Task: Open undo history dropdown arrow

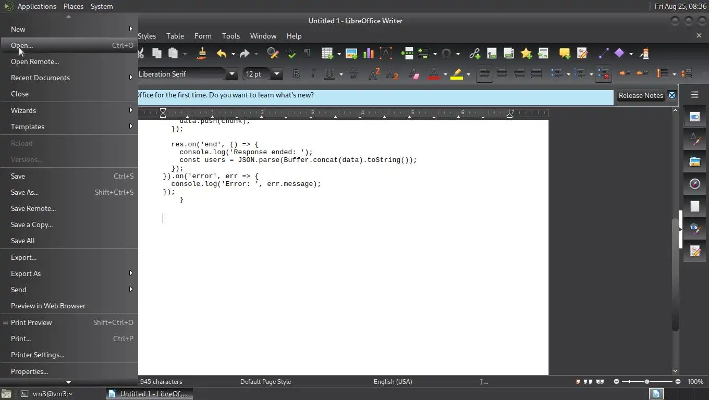Action: coord(233,53)
